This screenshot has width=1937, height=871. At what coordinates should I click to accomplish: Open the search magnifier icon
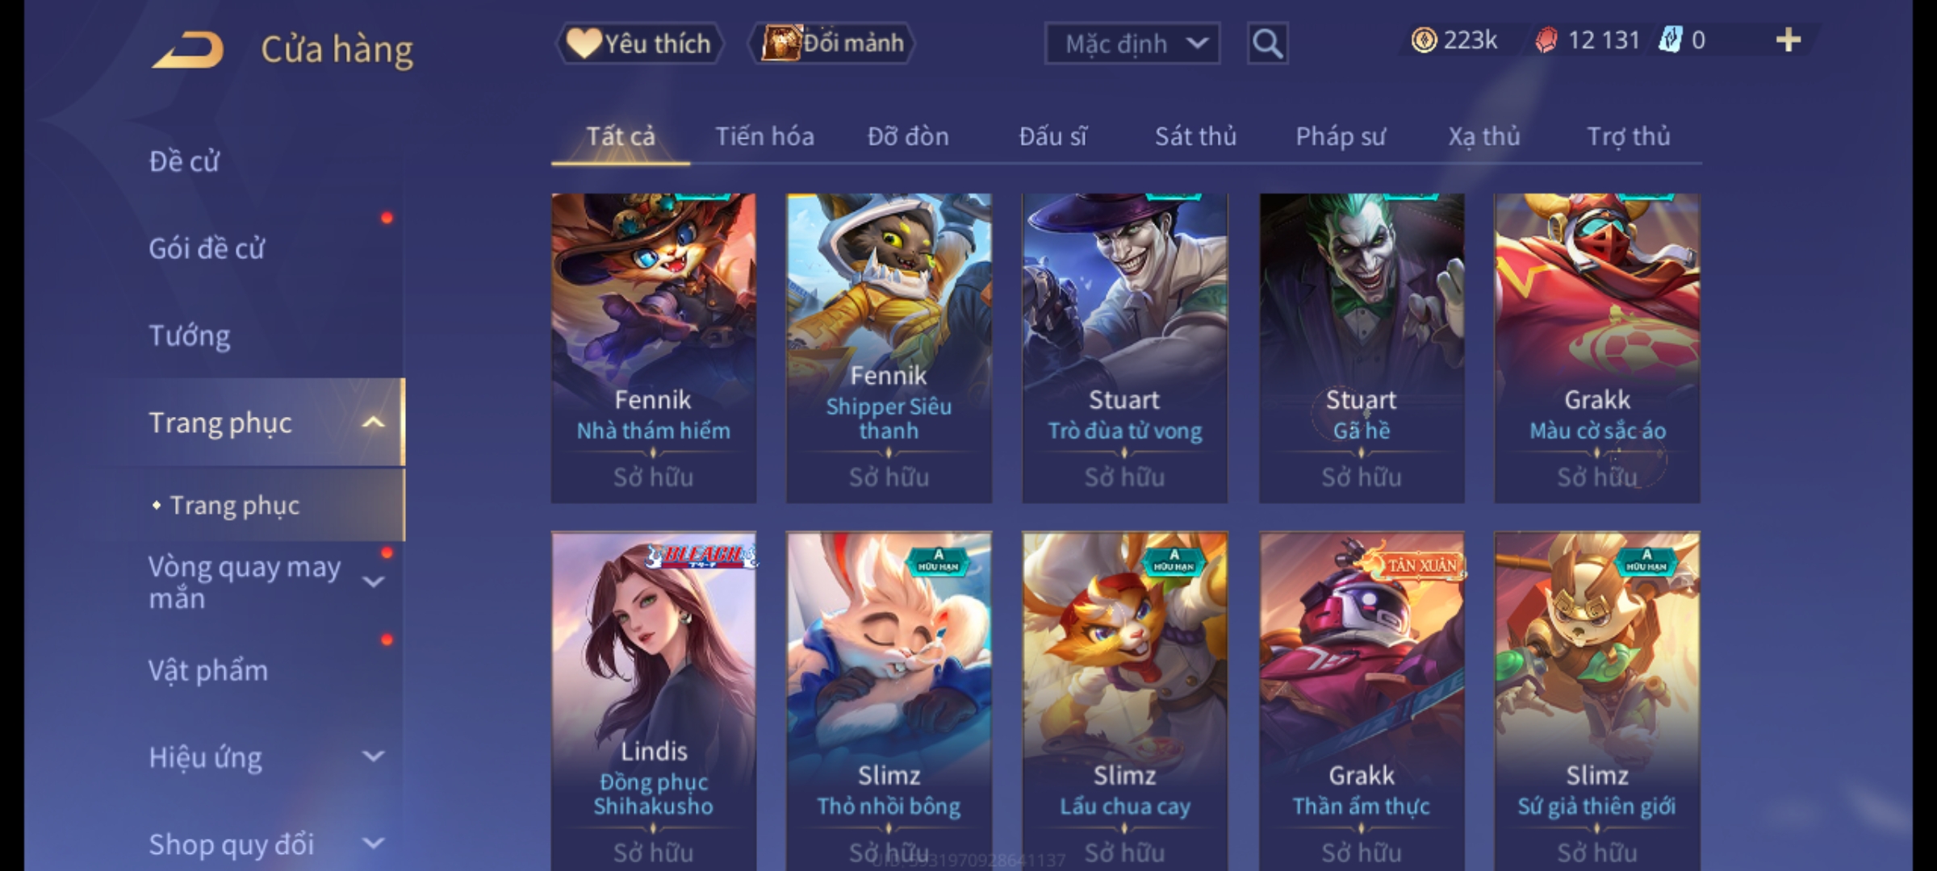pos(1267,44)
